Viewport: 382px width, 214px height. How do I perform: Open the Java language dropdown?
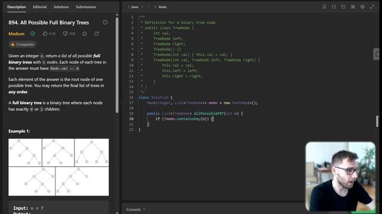point(136,7)
